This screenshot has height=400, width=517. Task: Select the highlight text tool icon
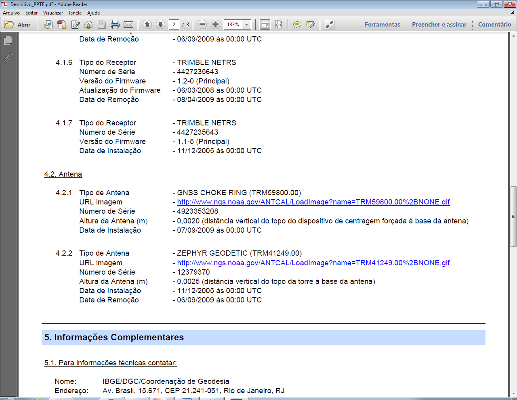[x=310, y=25]
